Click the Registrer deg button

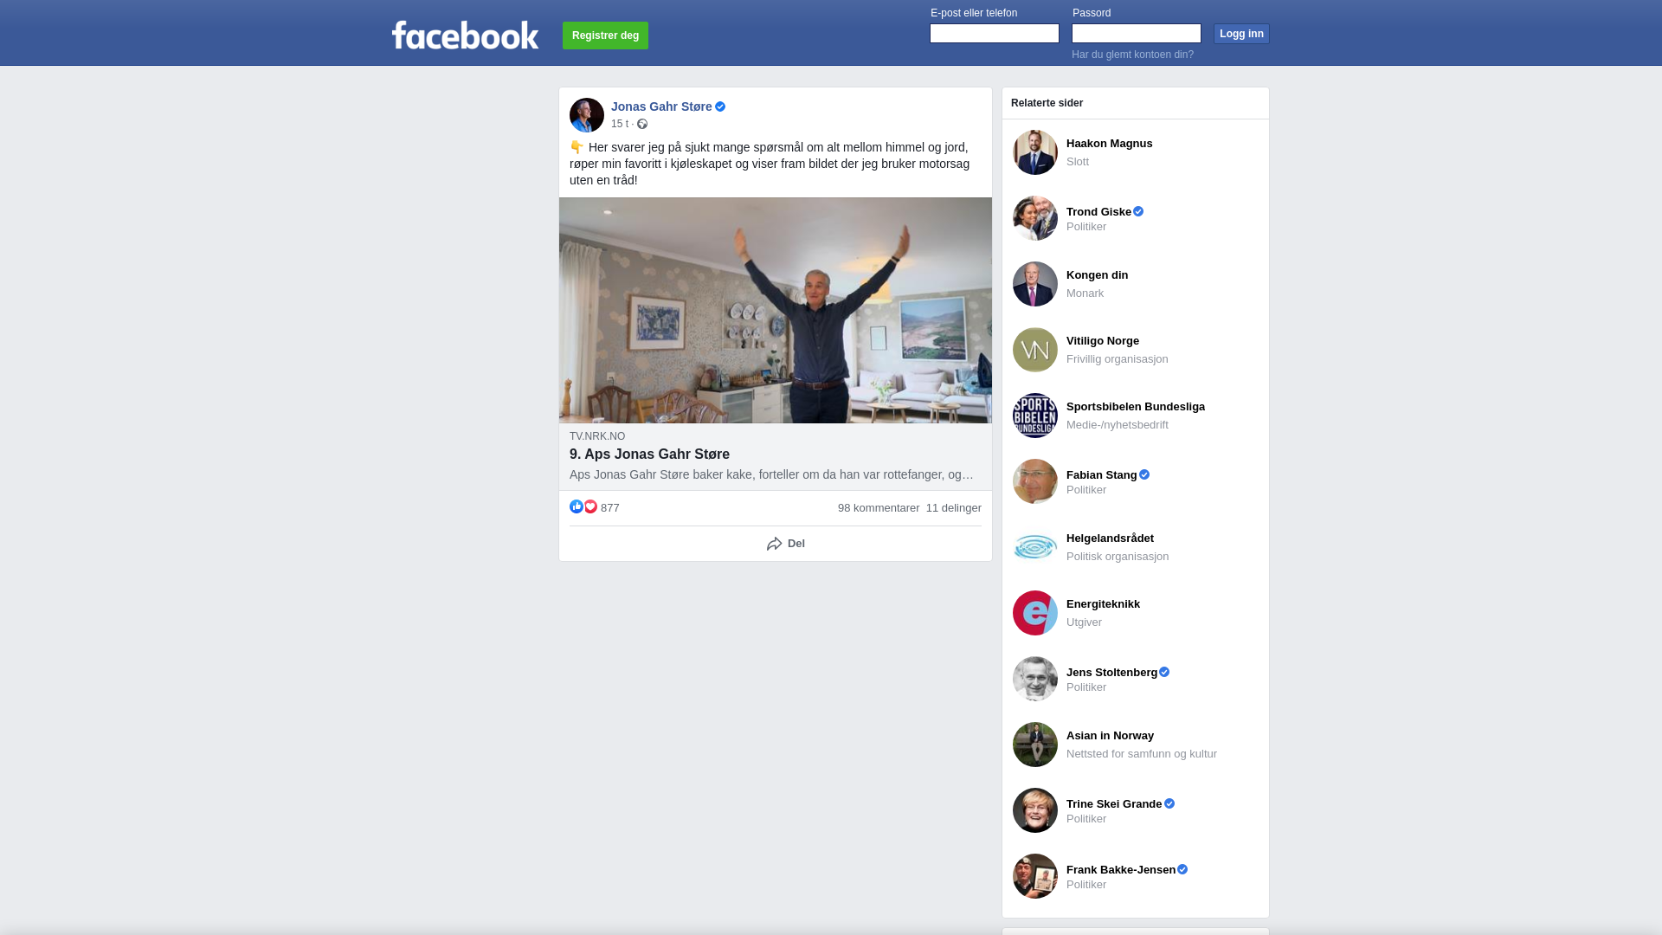(x=605, y=35)
